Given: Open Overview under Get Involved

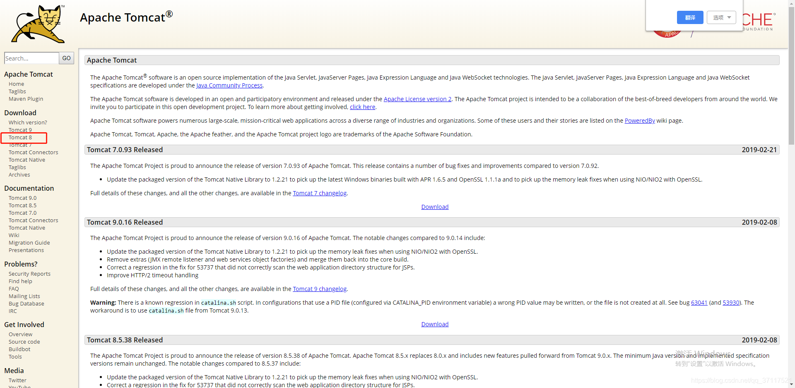Looking at the screenshot, I should 20,334.
